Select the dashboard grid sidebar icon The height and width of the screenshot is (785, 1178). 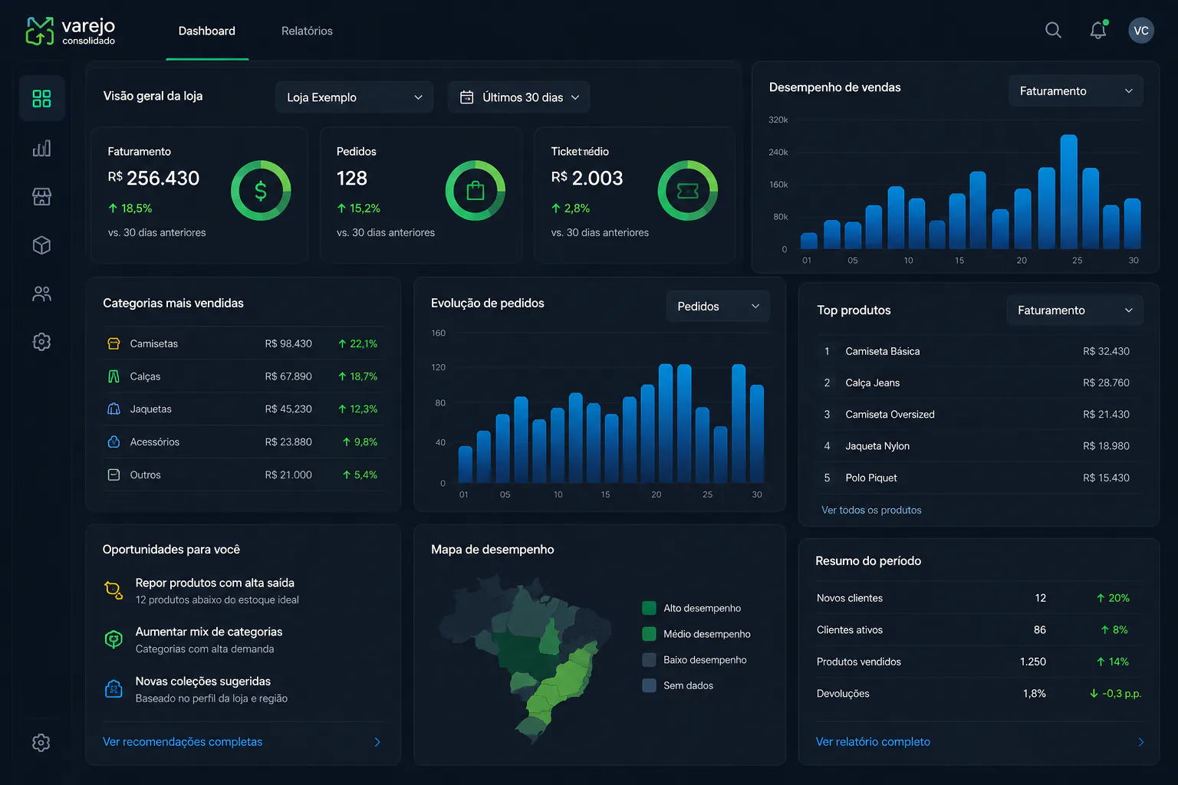[x=42, y=98]
